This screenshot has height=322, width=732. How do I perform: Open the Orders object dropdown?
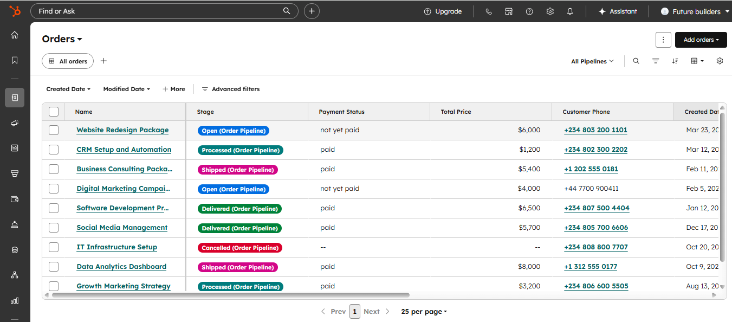(x=62, y=39)
